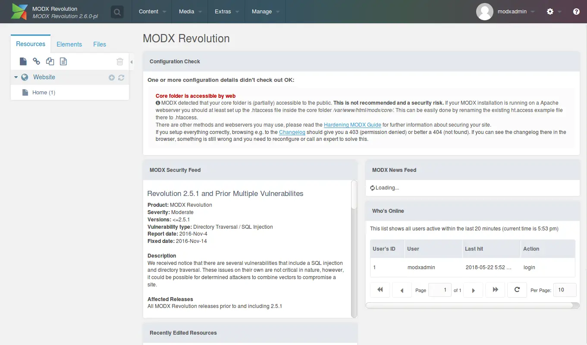Sort by Last hit column header

coord(491,249)
